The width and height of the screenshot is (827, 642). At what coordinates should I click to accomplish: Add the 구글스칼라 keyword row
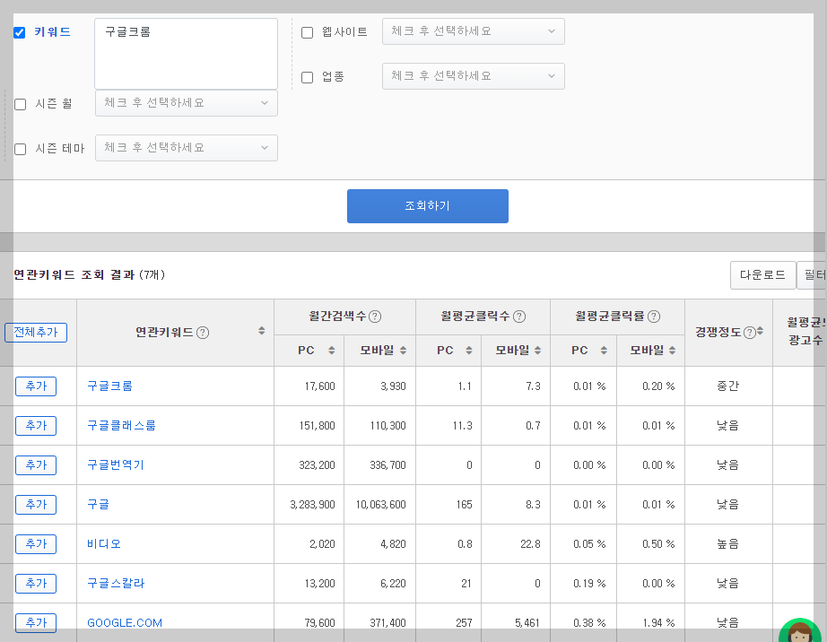coord(36,584)
